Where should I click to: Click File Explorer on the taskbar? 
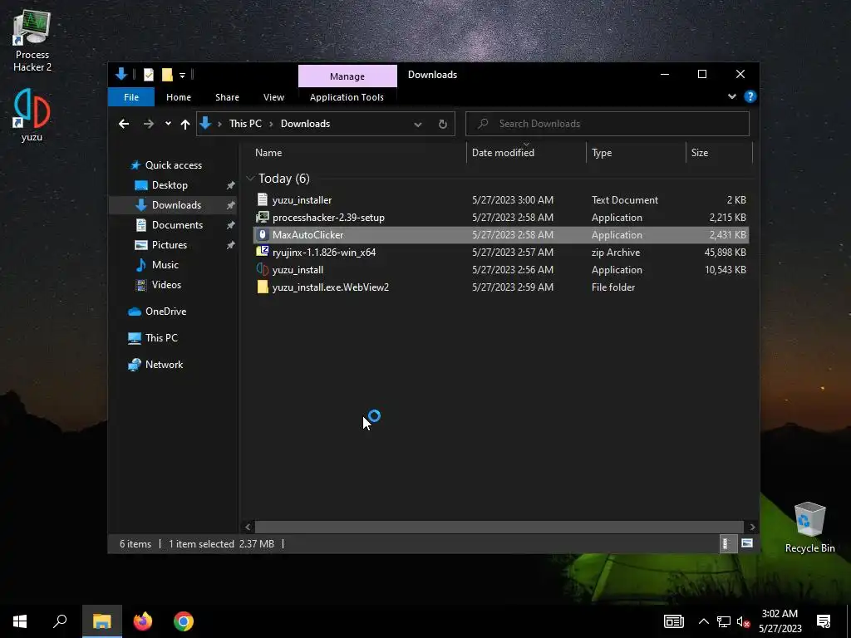[102, 621]
